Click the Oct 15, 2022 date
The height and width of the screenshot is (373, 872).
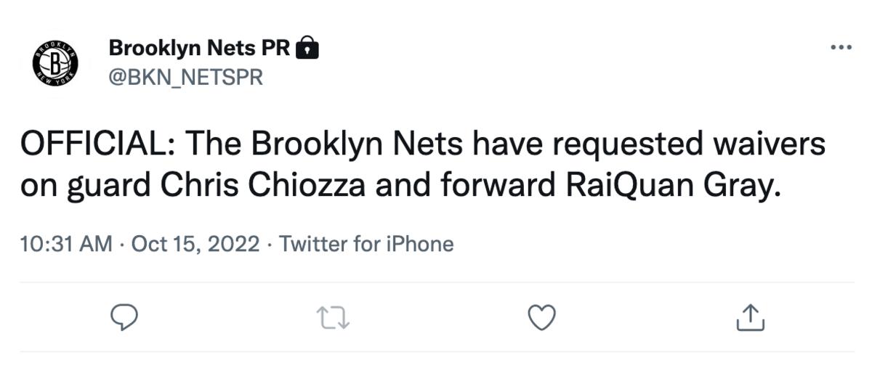click(195, 244)
